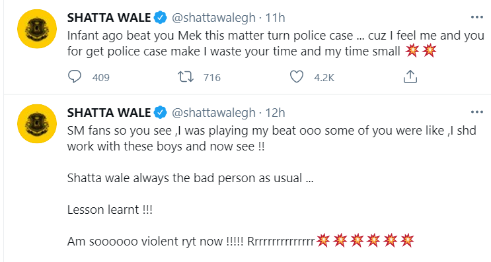Open more options on the 11h tweet
The height and width of the screenshot is (262, 491).
click(x=477, y=17)
